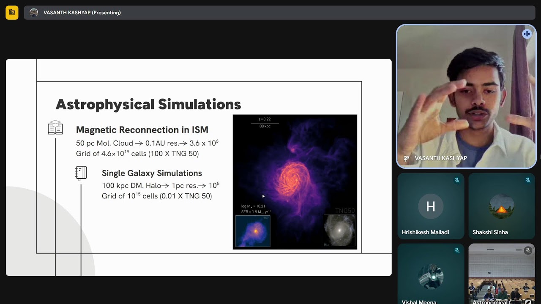Click the 'Grid of 4.6×10¹⁹ cells' text
Viewport: 541px width, 304px height.
coord(137,153)
